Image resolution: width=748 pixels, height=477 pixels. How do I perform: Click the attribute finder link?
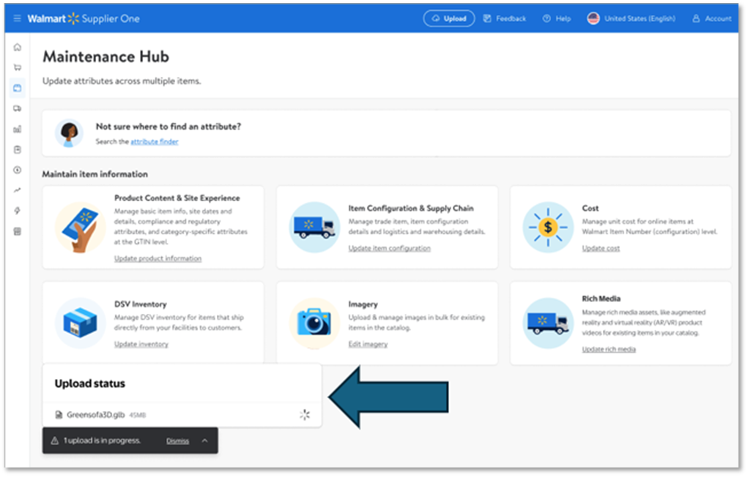point(155,141)
